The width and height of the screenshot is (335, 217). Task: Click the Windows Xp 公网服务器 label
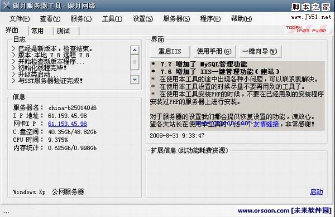coord(49,191)
